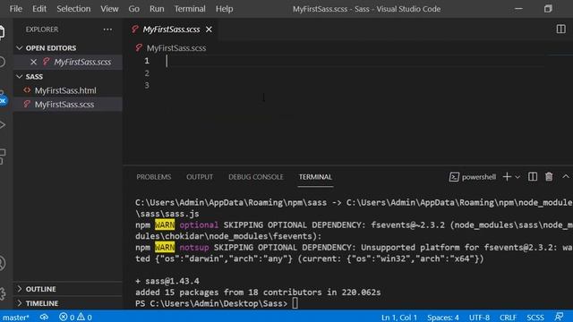Open the terminal launch profile dropdown arrow

point(517,177)
